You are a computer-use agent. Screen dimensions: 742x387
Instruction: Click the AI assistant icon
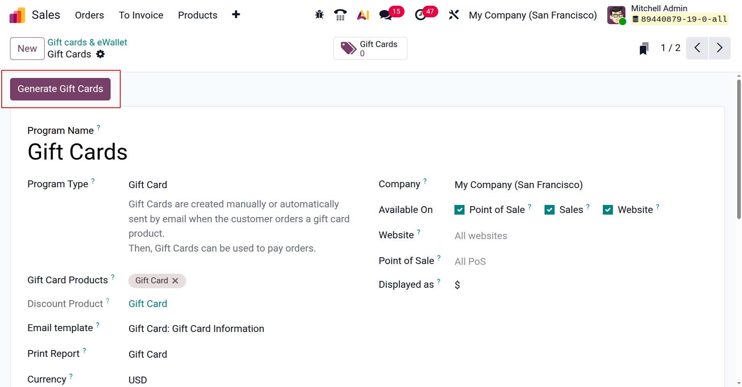point(363,15)
